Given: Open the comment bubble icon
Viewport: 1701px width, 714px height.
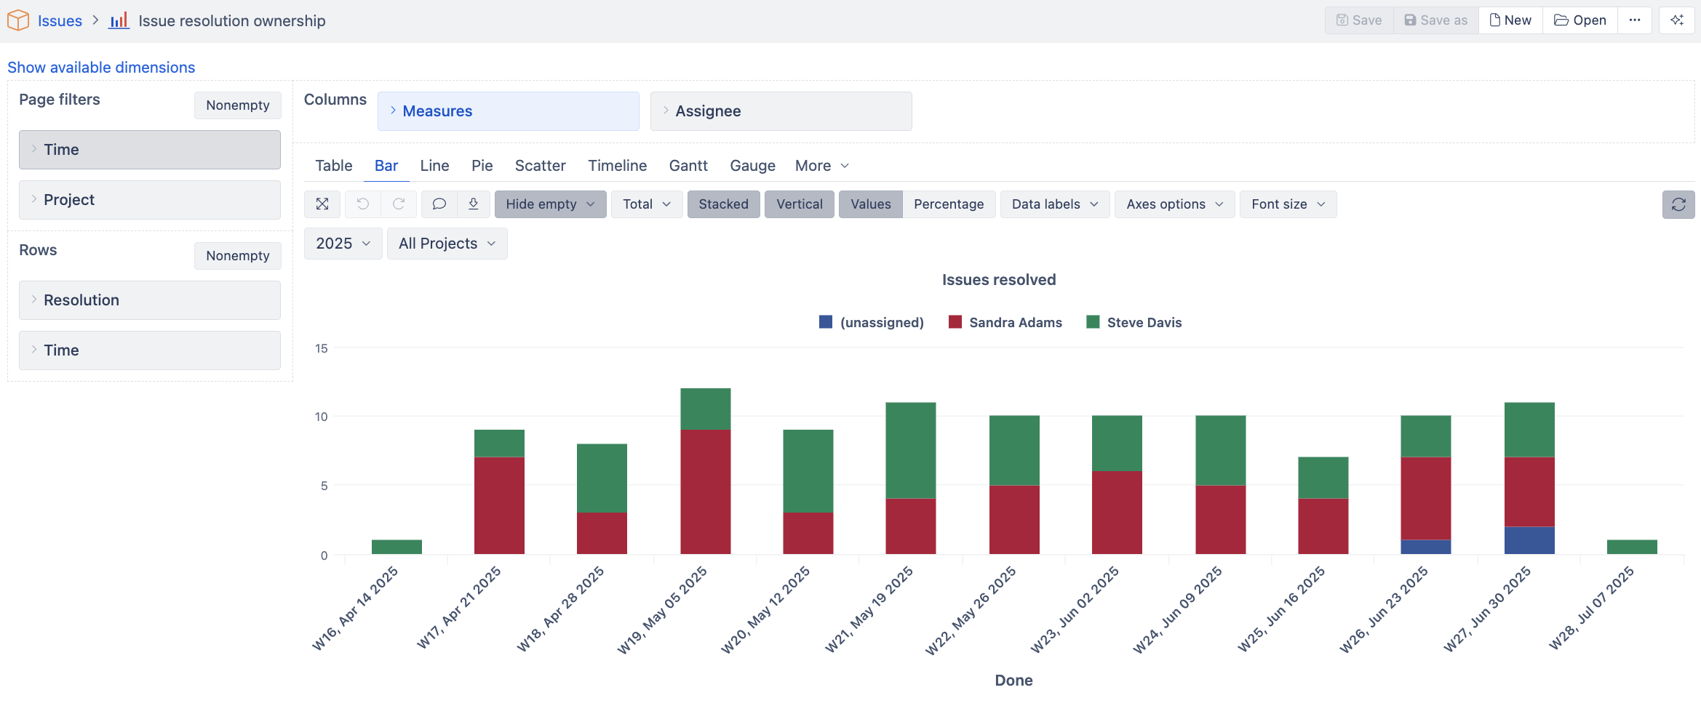Looking at the screenshot, I should [x=439, y=204].
